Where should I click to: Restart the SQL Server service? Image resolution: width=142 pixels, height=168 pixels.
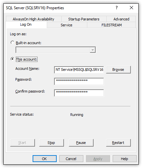[x=118, y=143]
